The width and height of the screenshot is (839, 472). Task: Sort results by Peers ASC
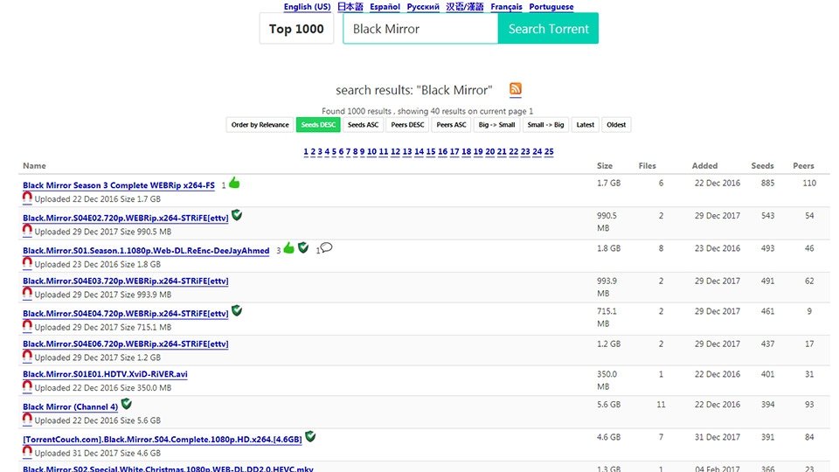tap(451, 125)
